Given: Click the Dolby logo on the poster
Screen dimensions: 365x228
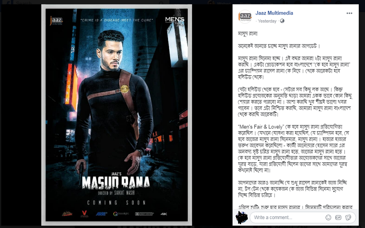Looking at the screenshot, I should pos(144,214).
